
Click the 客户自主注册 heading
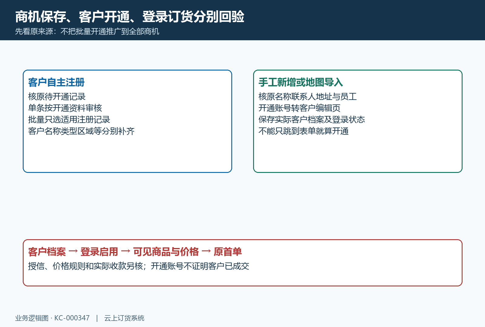coord(56,82)
